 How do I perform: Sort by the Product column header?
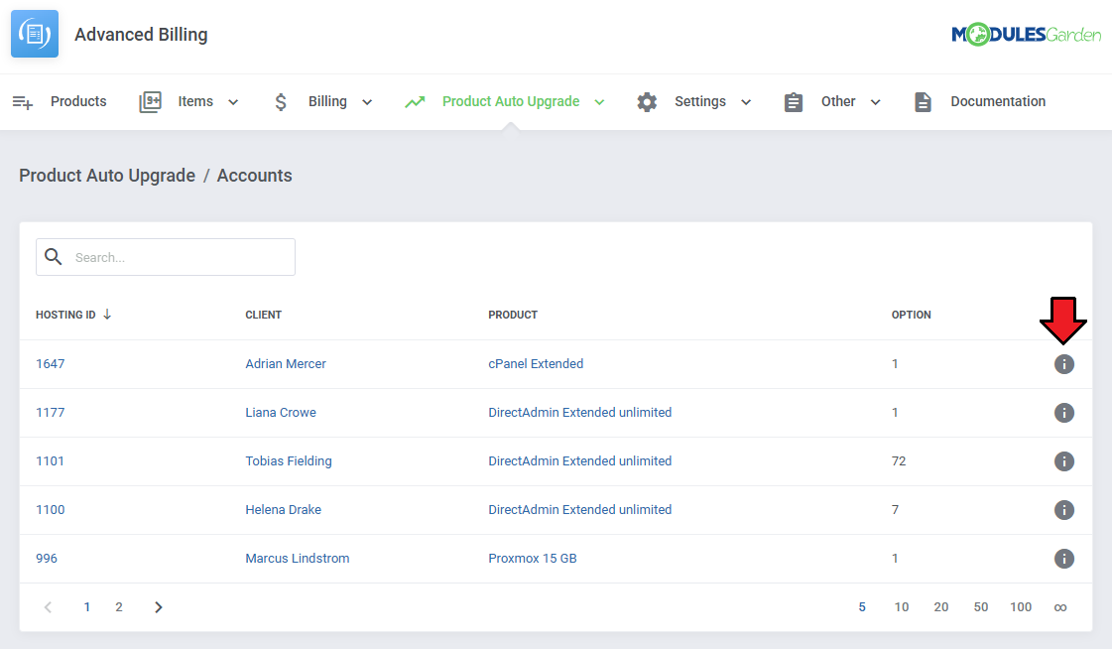tap(513, 315)
